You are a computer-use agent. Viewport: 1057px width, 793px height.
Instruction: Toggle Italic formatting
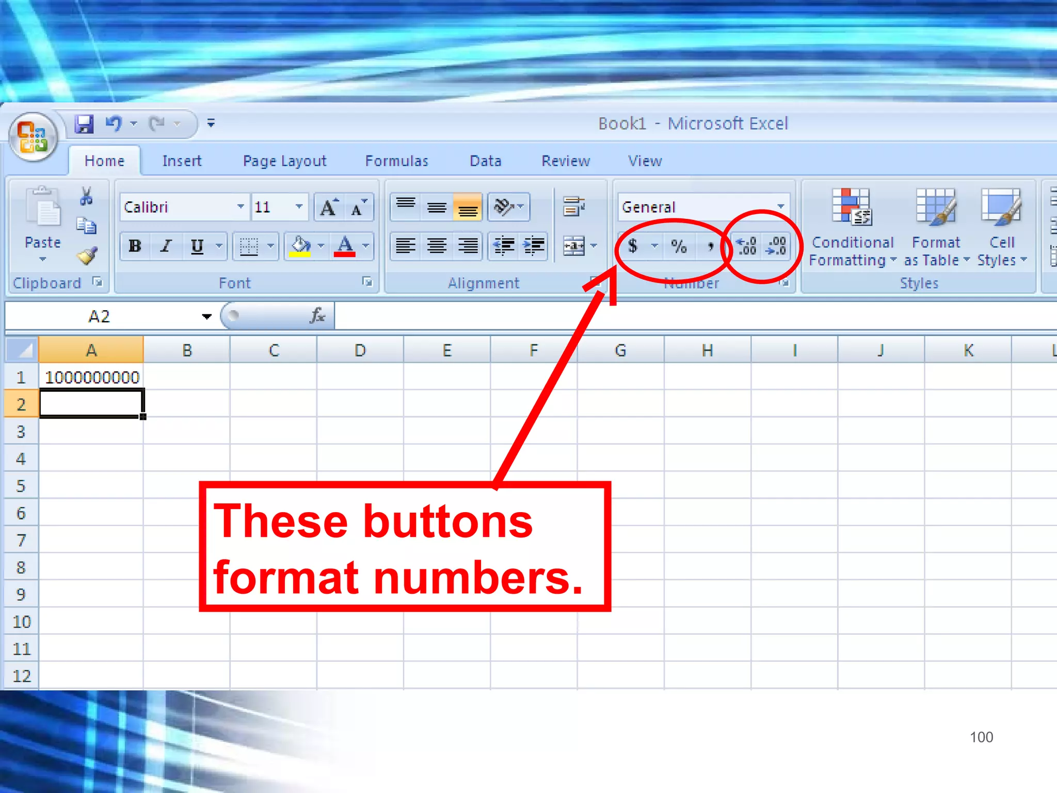[165, 246]
